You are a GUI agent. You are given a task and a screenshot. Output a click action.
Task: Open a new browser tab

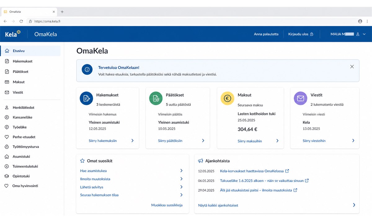pyautogui.click(x=62, y=12)
